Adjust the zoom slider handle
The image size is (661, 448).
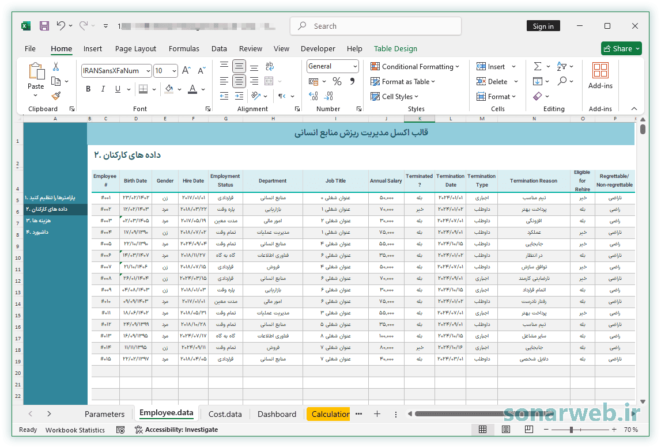pyautogui.click(x=571, y=430)
